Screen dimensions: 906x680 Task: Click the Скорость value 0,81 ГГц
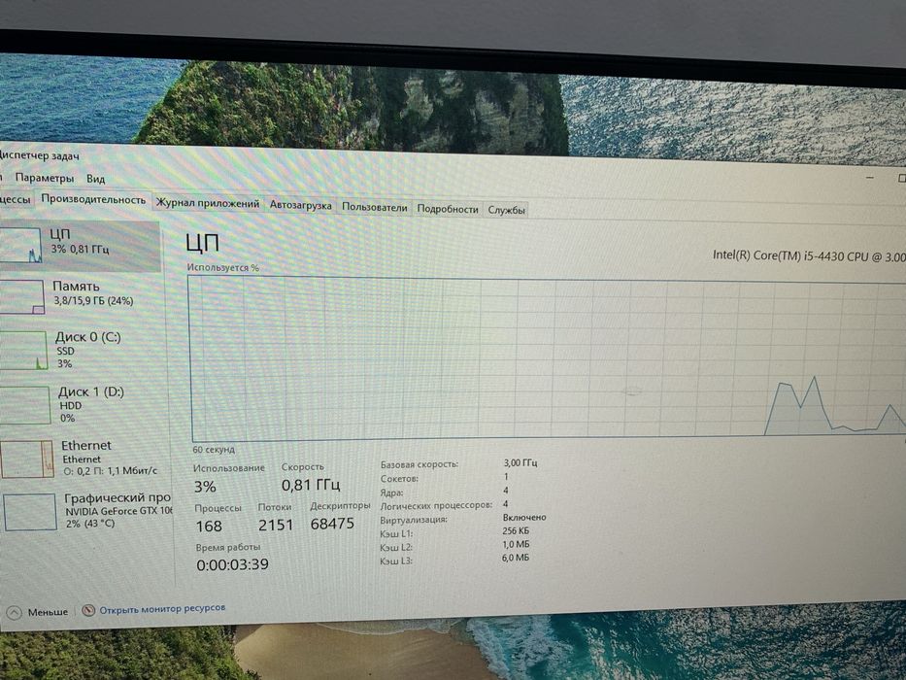(311, 485)
